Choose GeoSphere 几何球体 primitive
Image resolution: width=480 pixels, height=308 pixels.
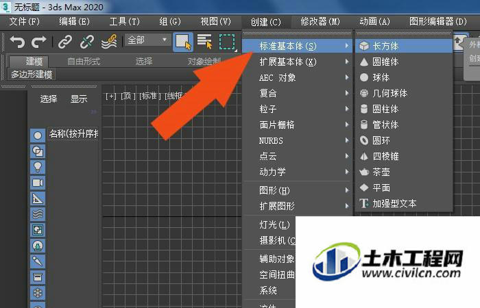click(404, 93)
